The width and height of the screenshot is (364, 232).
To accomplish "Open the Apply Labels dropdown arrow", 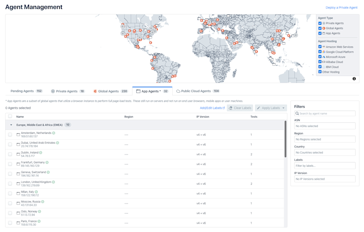I will [x=283, y=108].
